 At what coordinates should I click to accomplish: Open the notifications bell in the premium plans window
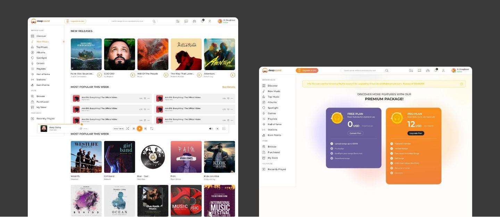(436, 70)
